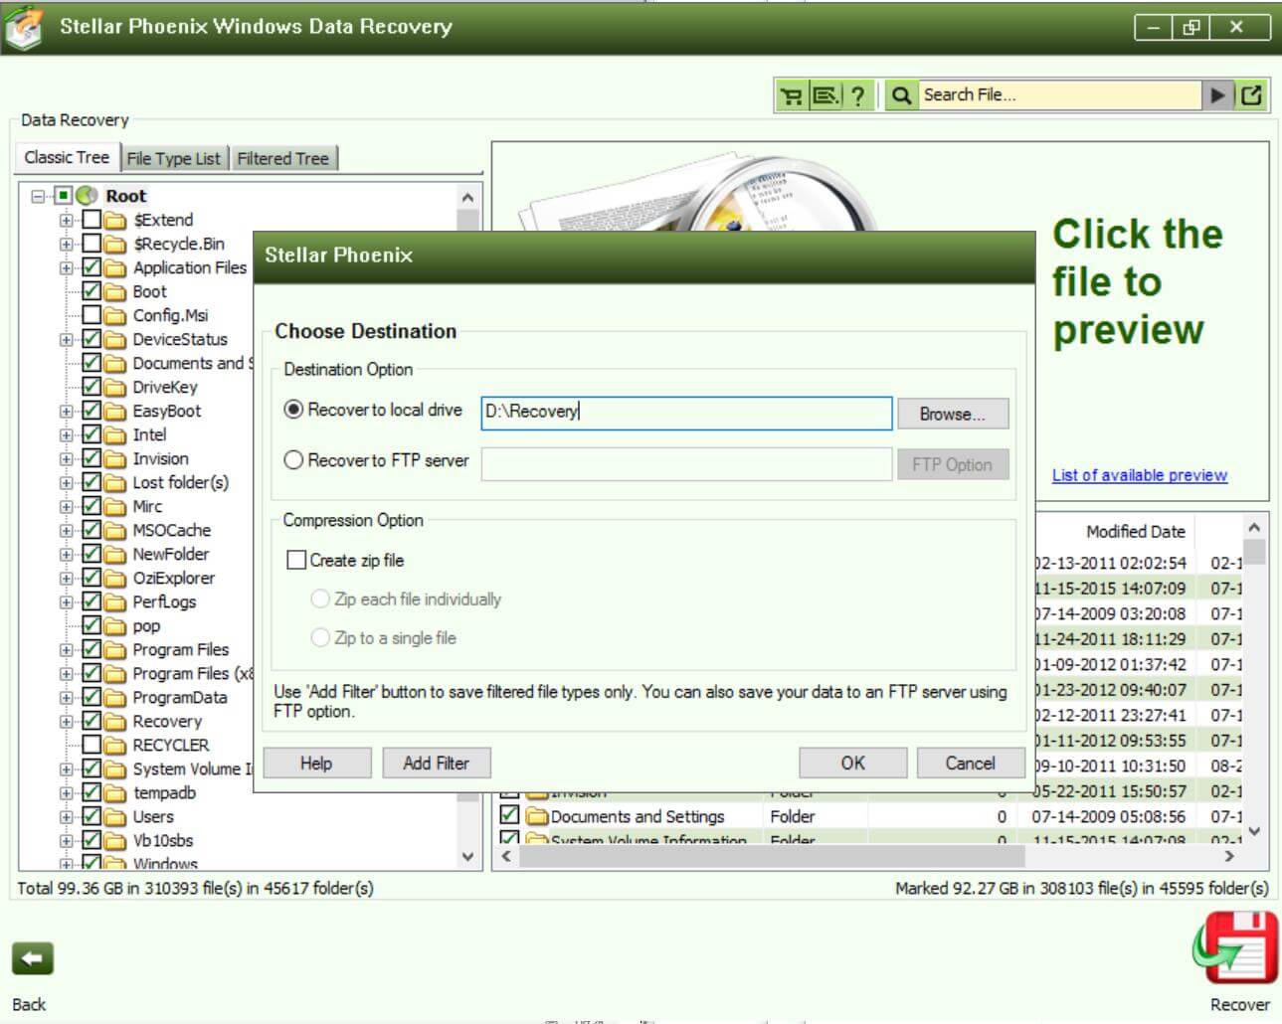Viewport: 1282px width, 1024px height.
Task: Click the horizontal scrollbar in the file list
Action: [865, 856]
